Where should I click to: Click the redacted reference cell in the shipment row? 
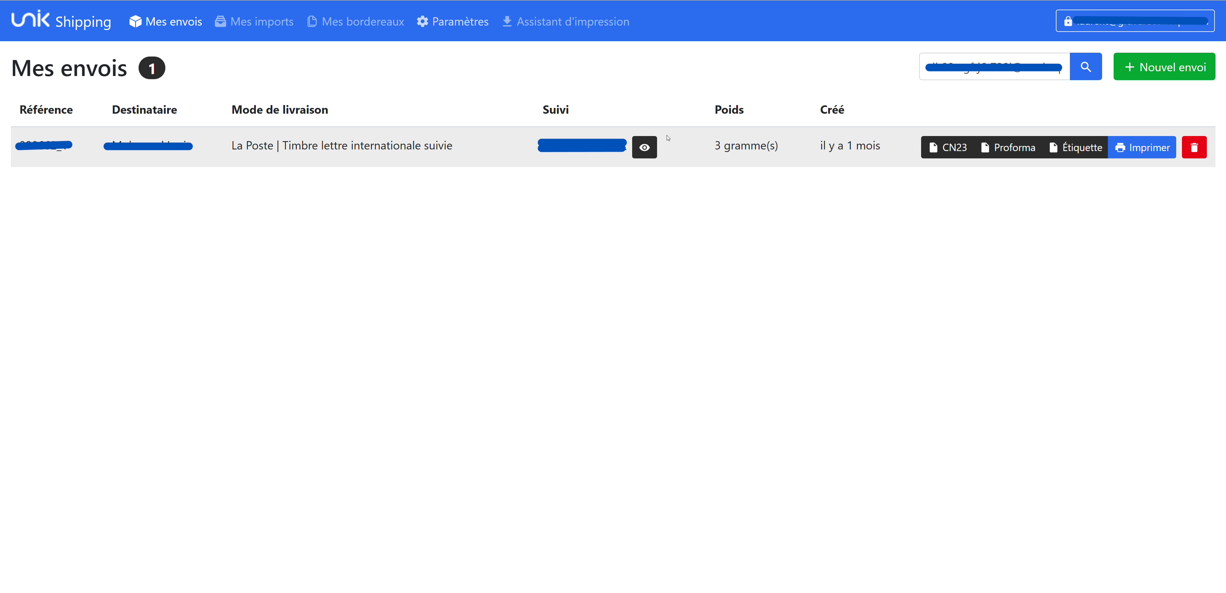pos(44,145)
